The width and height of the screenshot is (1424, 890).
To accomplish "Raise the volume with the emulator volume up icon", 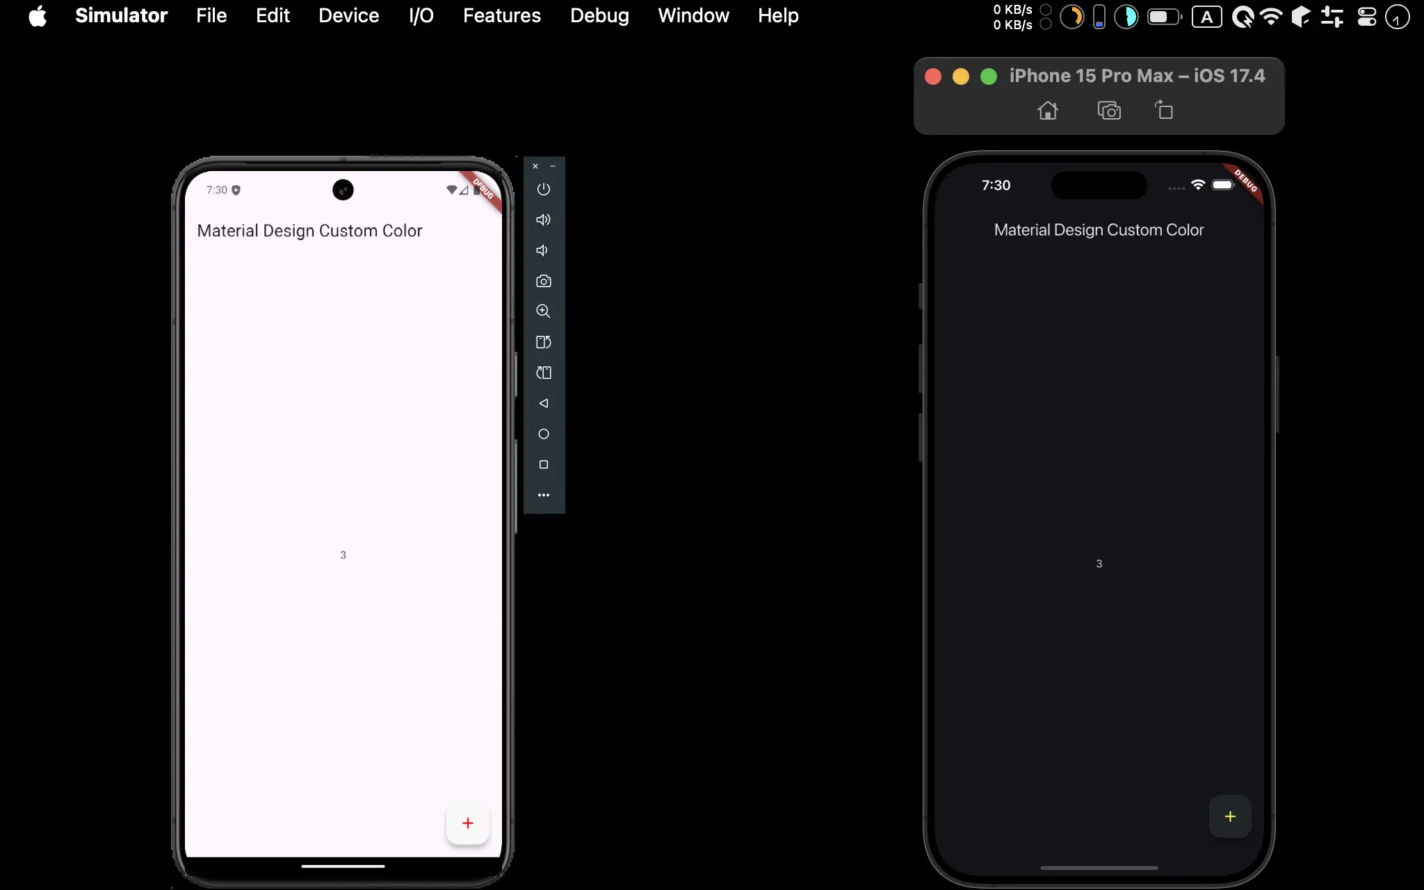I will (544, 220).
